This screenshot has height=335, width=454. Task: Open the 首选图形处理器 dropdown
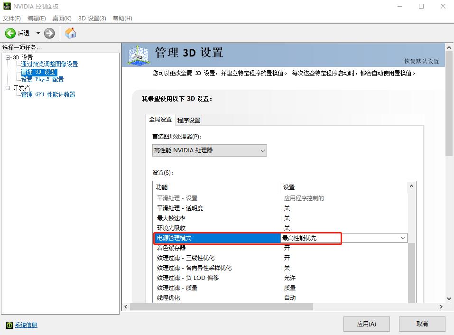click(x=263, y=150)
